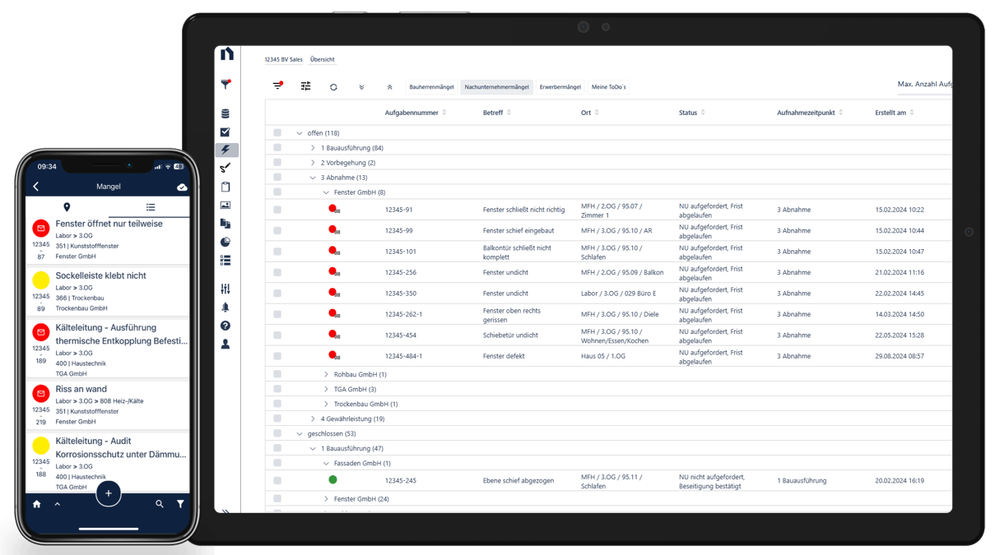Click red status dot of task 12345-101
Screen dimensions: 995x555
(333, 251)
